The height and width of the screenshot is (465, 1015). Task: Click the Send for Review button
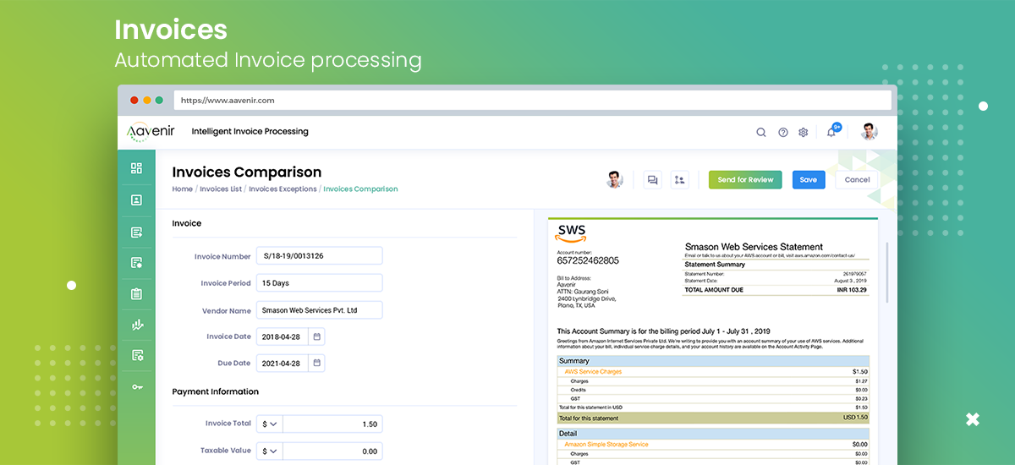(745, 179)
